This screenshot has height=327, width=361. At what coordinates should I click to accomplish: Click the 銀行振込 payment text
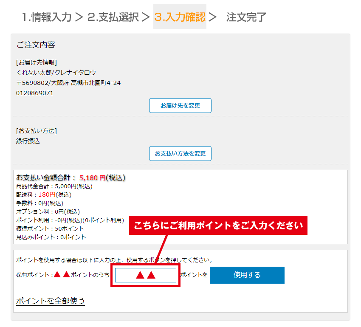28,141
